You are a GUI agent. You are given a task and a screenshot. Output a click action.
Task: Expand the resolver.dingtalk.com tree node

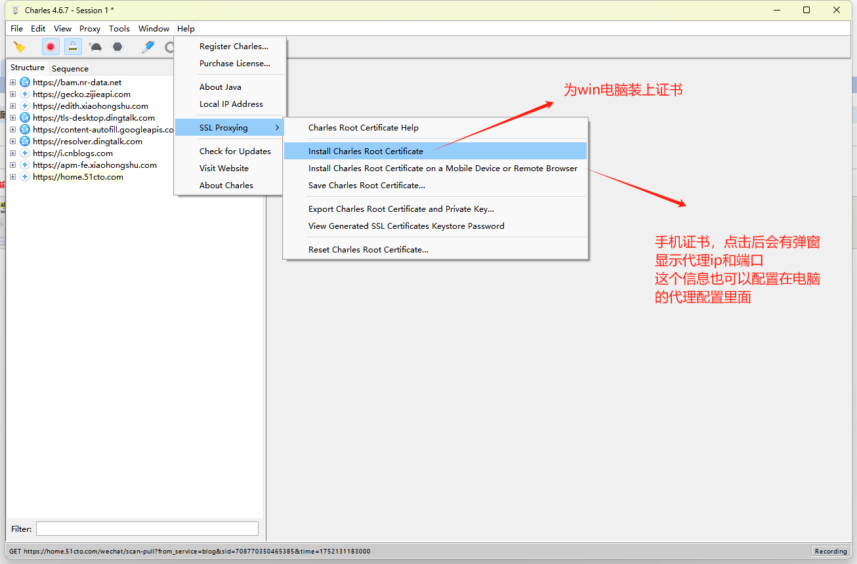pyautogui.click(x=12, y=141)
